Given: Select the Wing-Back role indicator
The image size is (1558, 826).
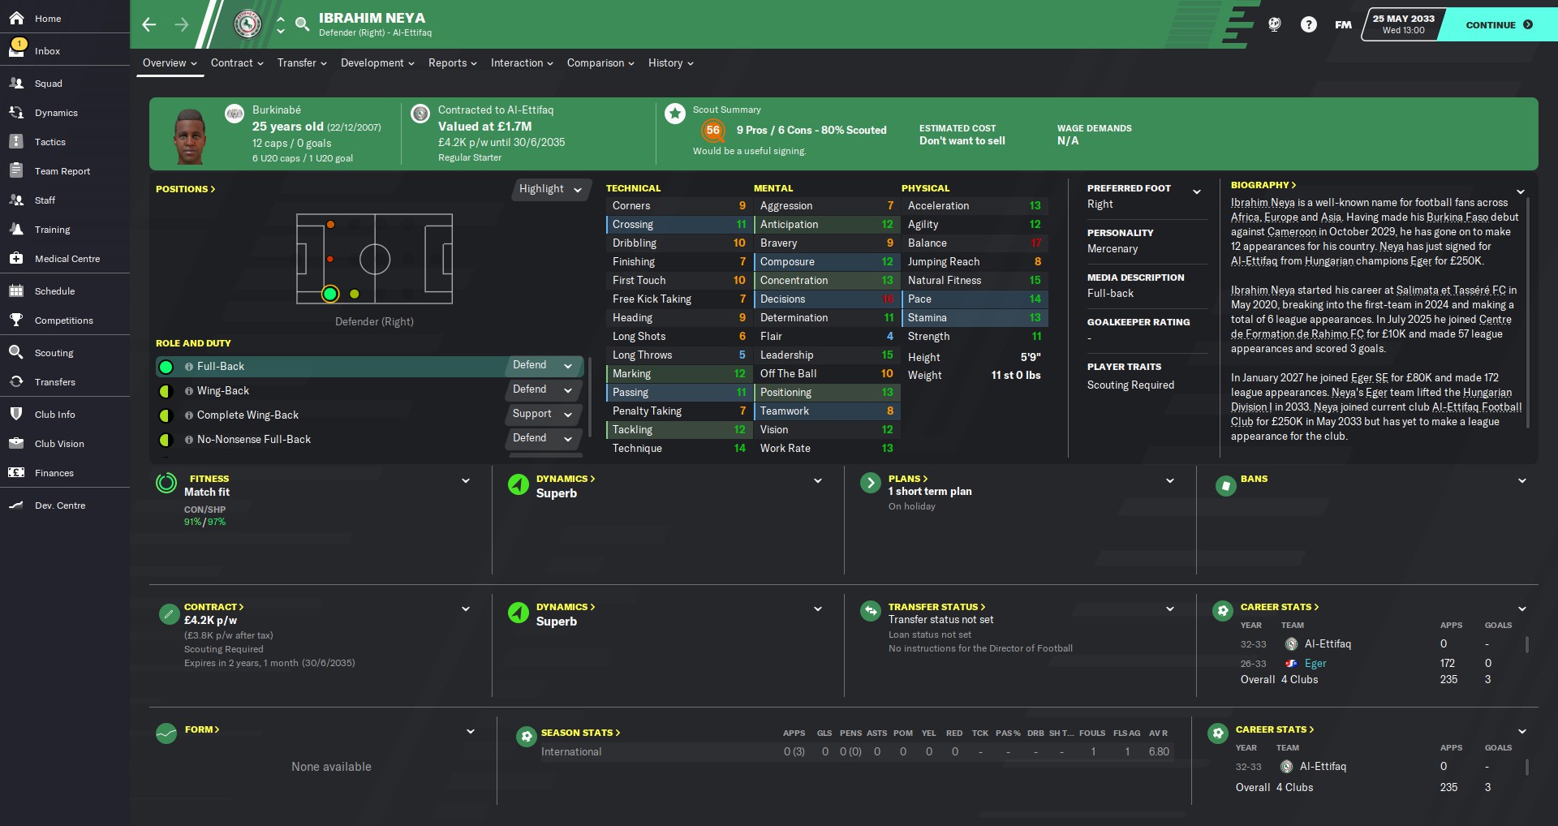Looking at the screenshot, I should [166, 391].
